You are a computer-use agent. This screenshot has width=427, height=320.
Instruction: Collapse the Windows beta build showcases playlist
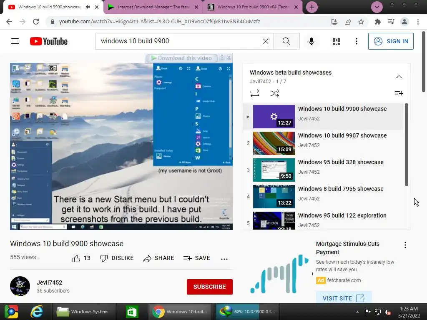399,77
